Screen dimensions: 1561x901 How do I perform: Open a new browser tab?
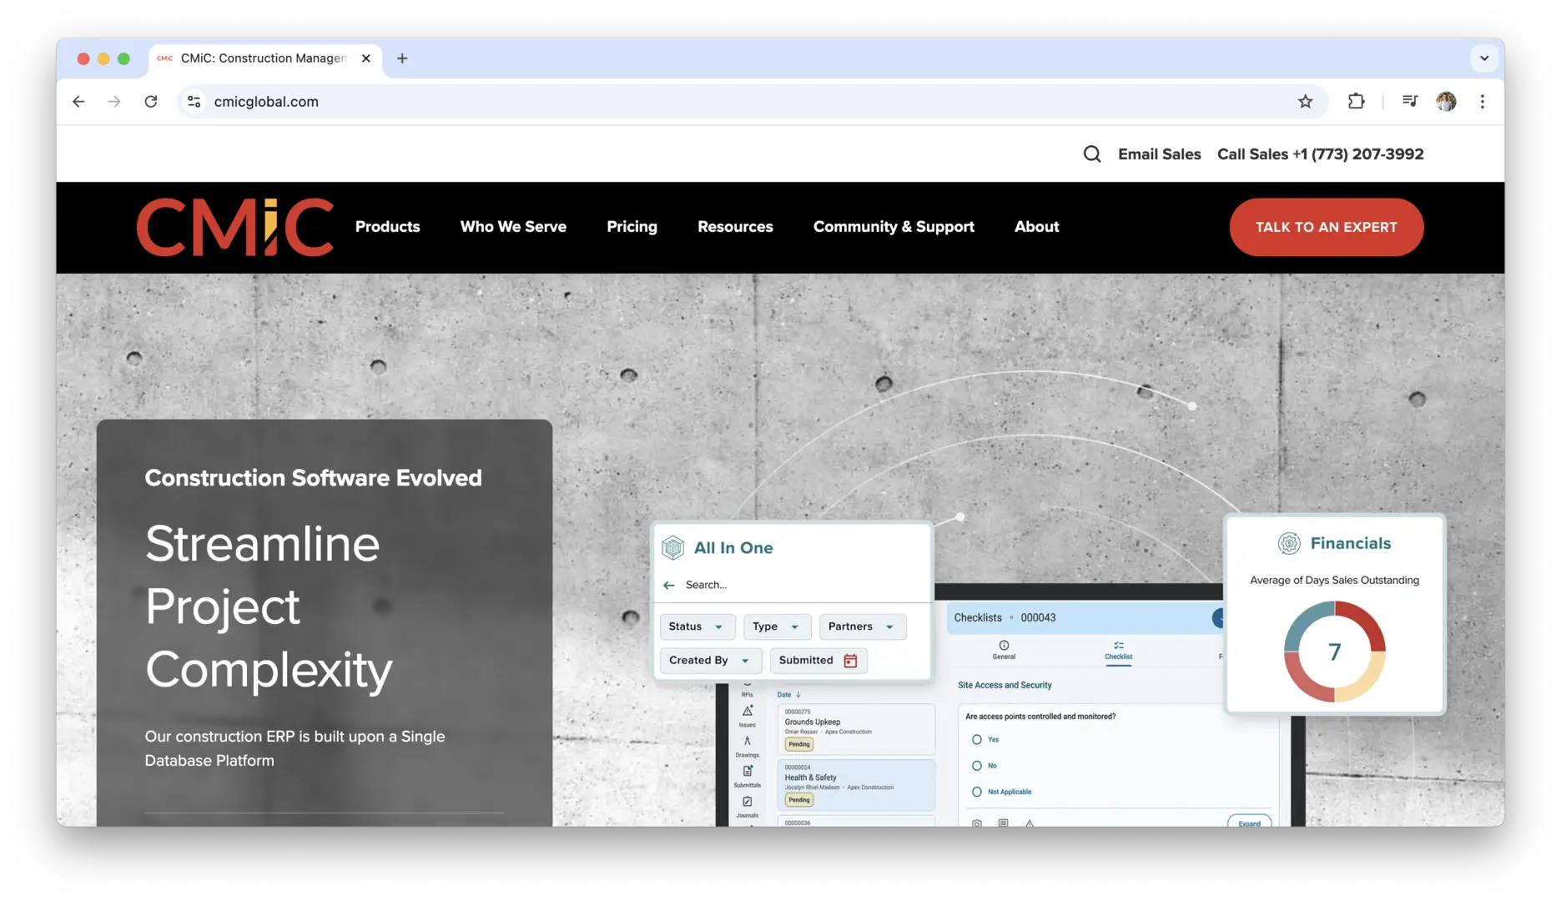click(x=402, y=58)
